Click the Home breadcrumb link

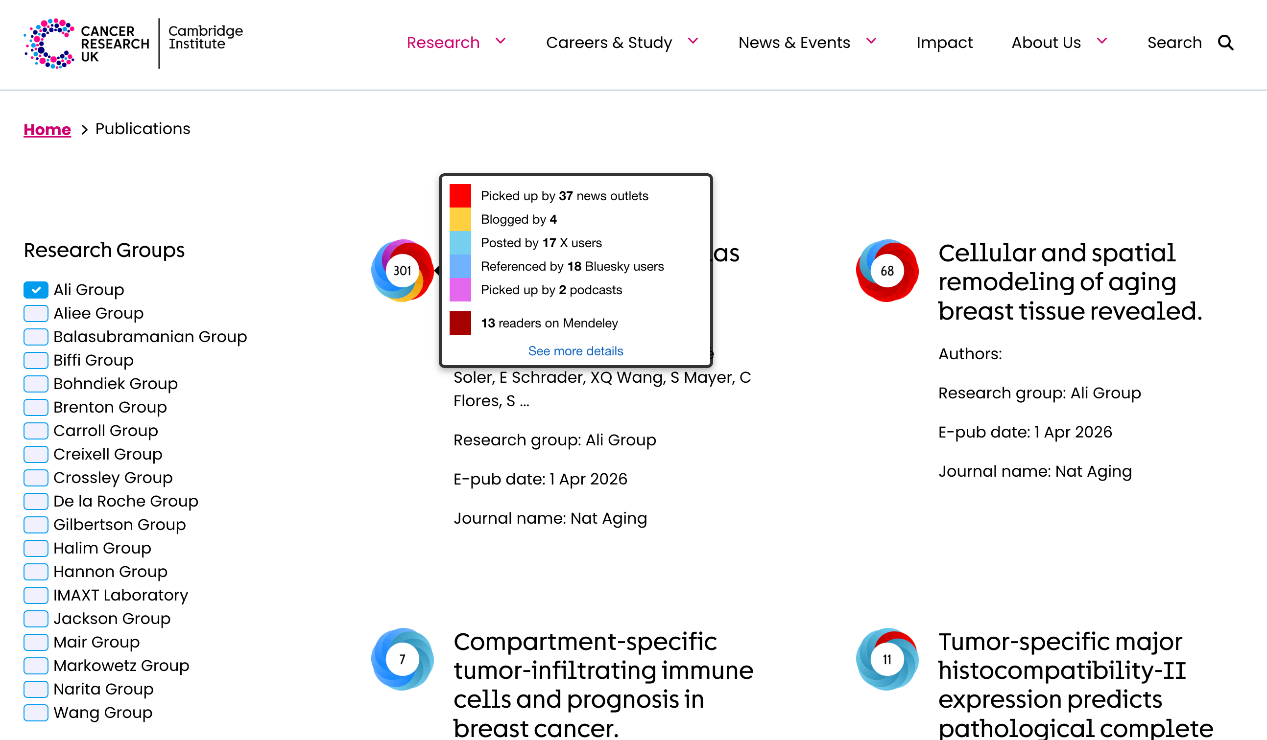tap(47, 129)
